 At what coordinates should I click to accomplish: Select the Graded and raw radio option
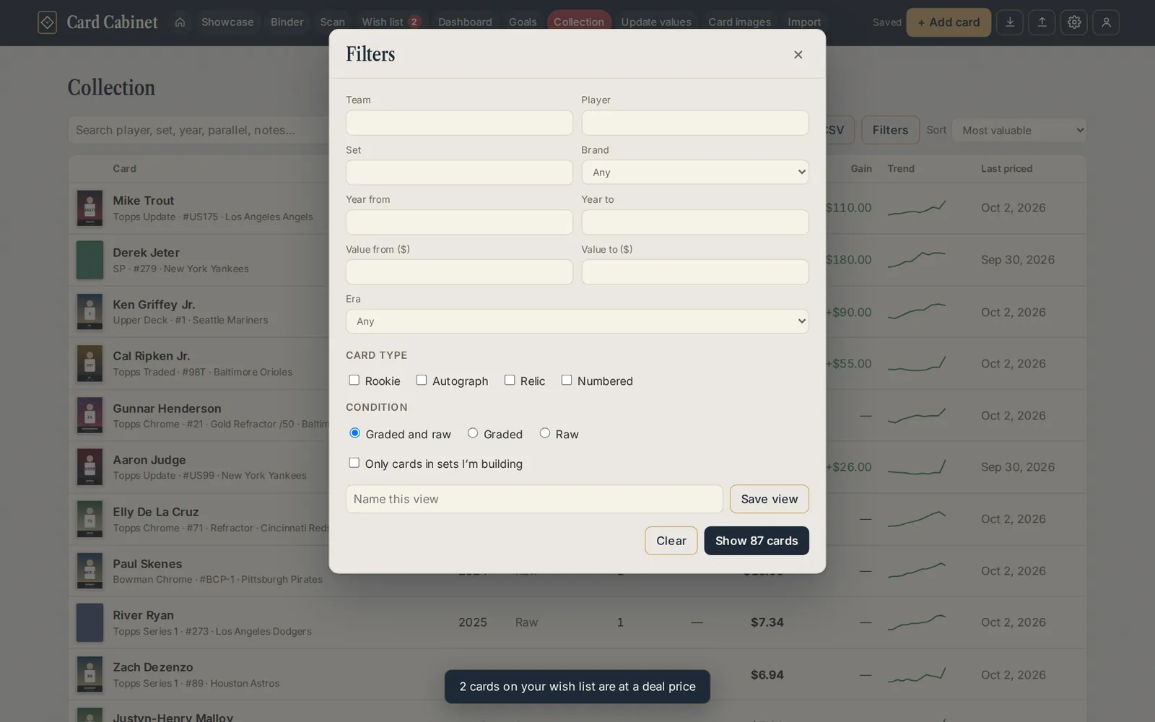point(354,433)
